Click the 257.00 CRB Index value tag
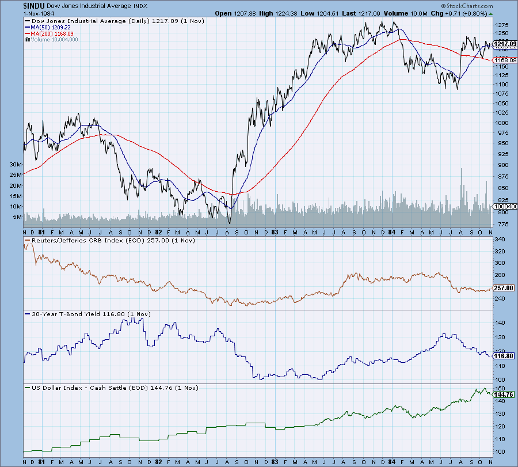The width and height of the screenshot is (518, 467). click(504, 288)
